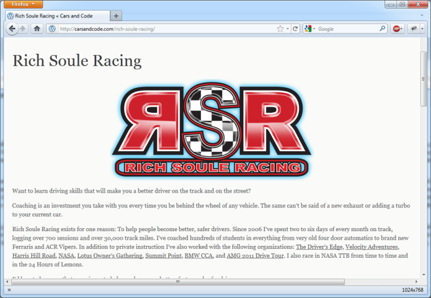Click the search magnifier icon
Viewport: 431px width, 298px height.
[x=382, y=28]
